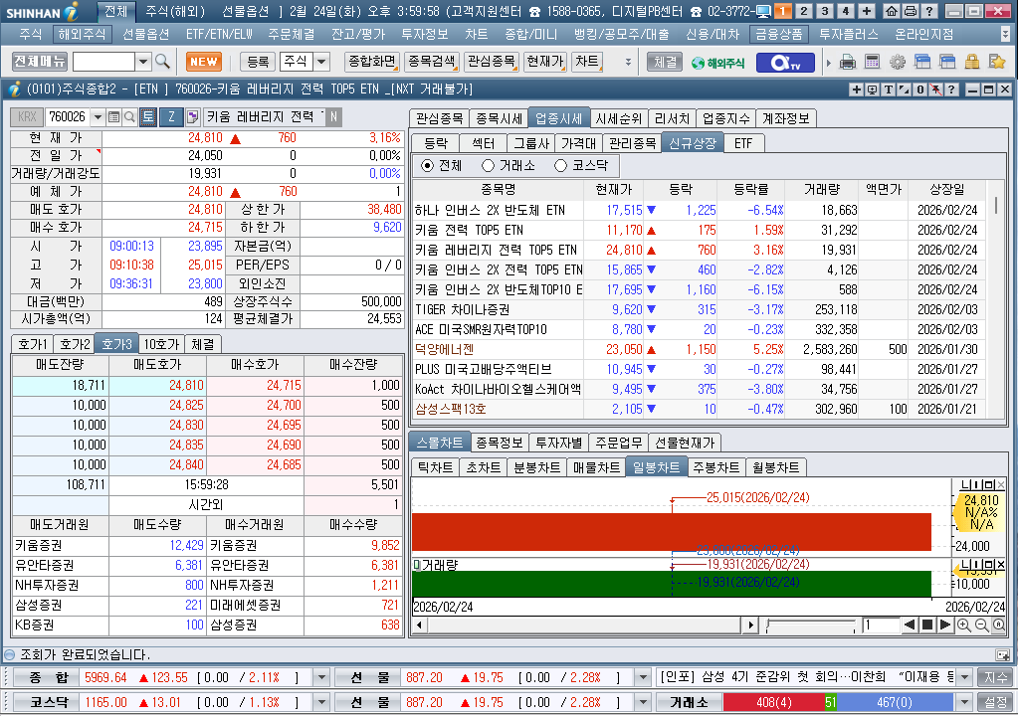Click the plus icon in 주식종합2 header
Viewport: 1018px width, 716px height.
[x=857, y=89]
